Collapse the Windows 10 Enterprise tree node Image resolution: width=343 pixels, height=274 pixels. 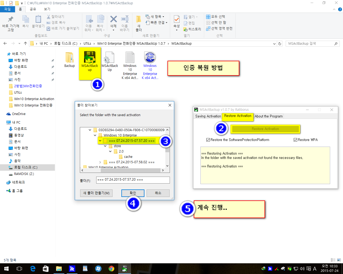tap(95, 135)
